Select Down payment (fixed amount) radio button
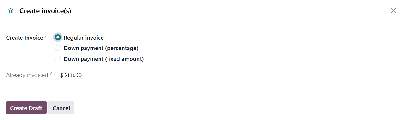The image size is (401, 120). pos(58,59)
